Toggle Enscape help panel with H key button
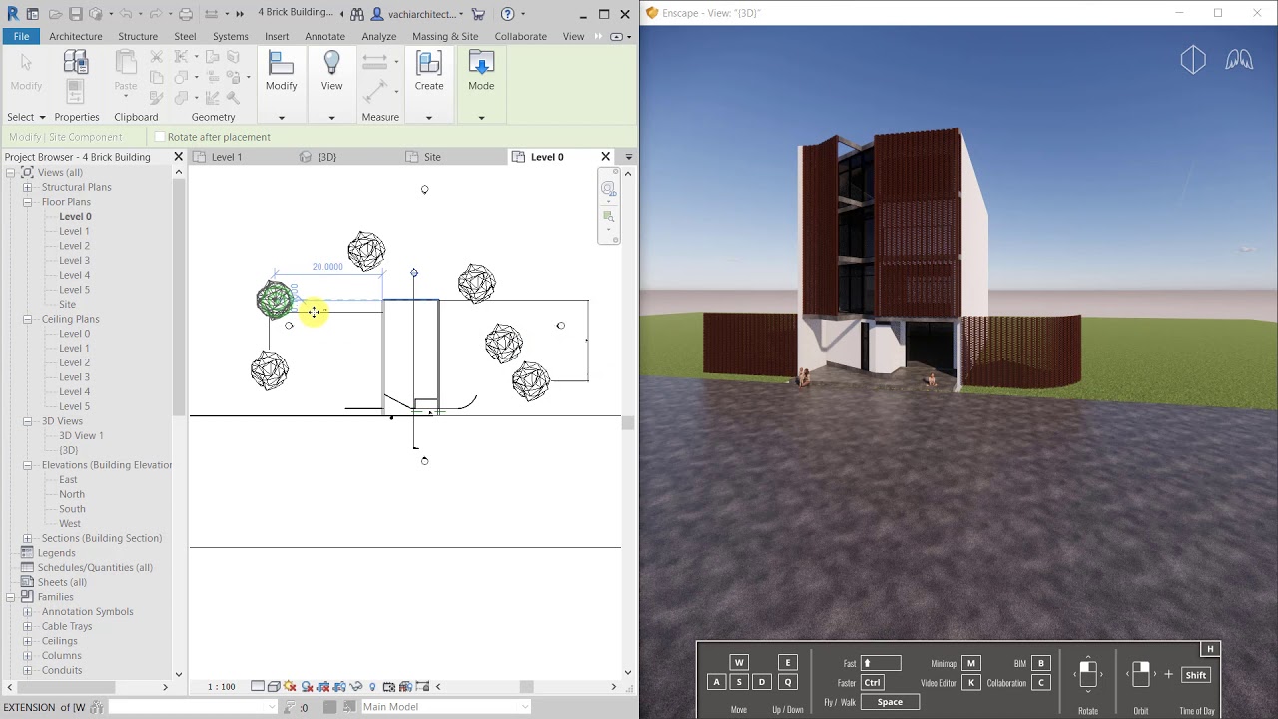Image resolution: width=1278 pixels, height=719 pixels. pyautogui.click(x=1210, y=649)
